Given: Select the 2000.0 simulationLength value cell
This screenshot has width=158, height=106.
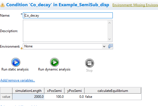Looking at the screenshot, I should 28,97.
